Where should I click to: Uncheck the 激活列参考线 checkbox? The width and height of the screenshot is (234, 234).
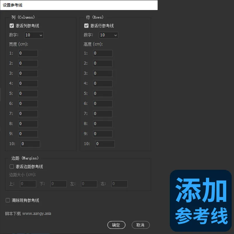(11, 25)
